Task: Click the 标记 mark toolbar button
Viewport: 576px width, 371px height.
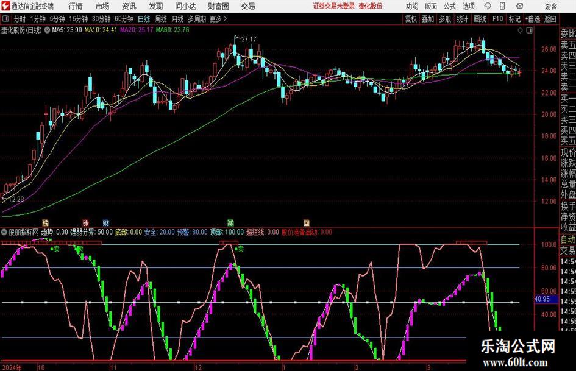Action: [x=514, y=19]
